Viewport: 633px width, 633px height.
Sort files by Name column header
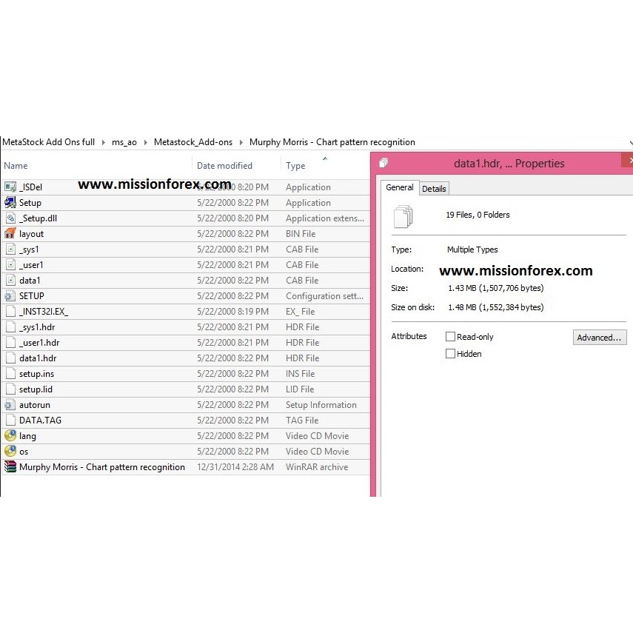(x=16, y=166)
